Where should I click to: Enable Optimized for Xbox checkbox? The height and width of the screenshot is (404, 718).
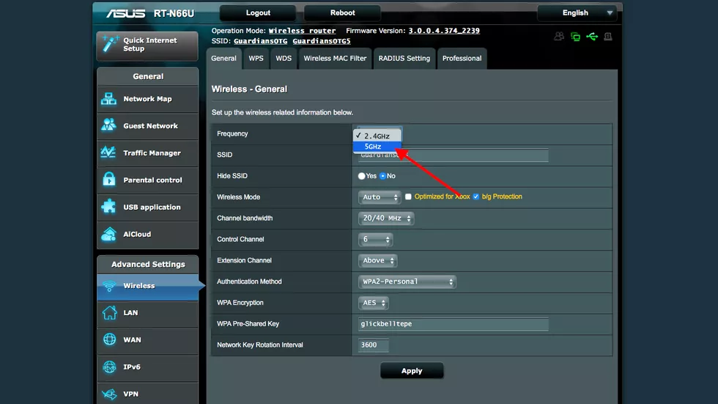pos(409,197)
